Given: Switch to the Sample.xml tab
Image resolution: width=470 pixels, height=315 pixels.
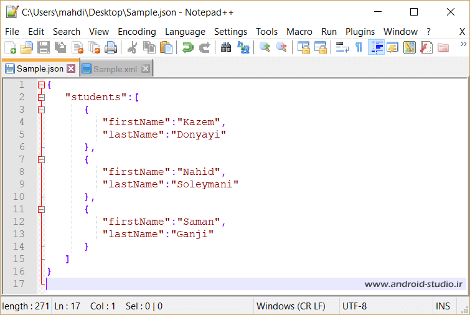Looking at the screenshot, I should point(115,69).
